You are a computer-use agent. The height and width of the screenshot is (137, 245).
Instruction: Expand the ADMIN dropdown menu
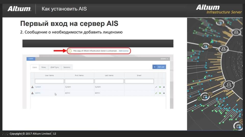[x=164, y=59]
